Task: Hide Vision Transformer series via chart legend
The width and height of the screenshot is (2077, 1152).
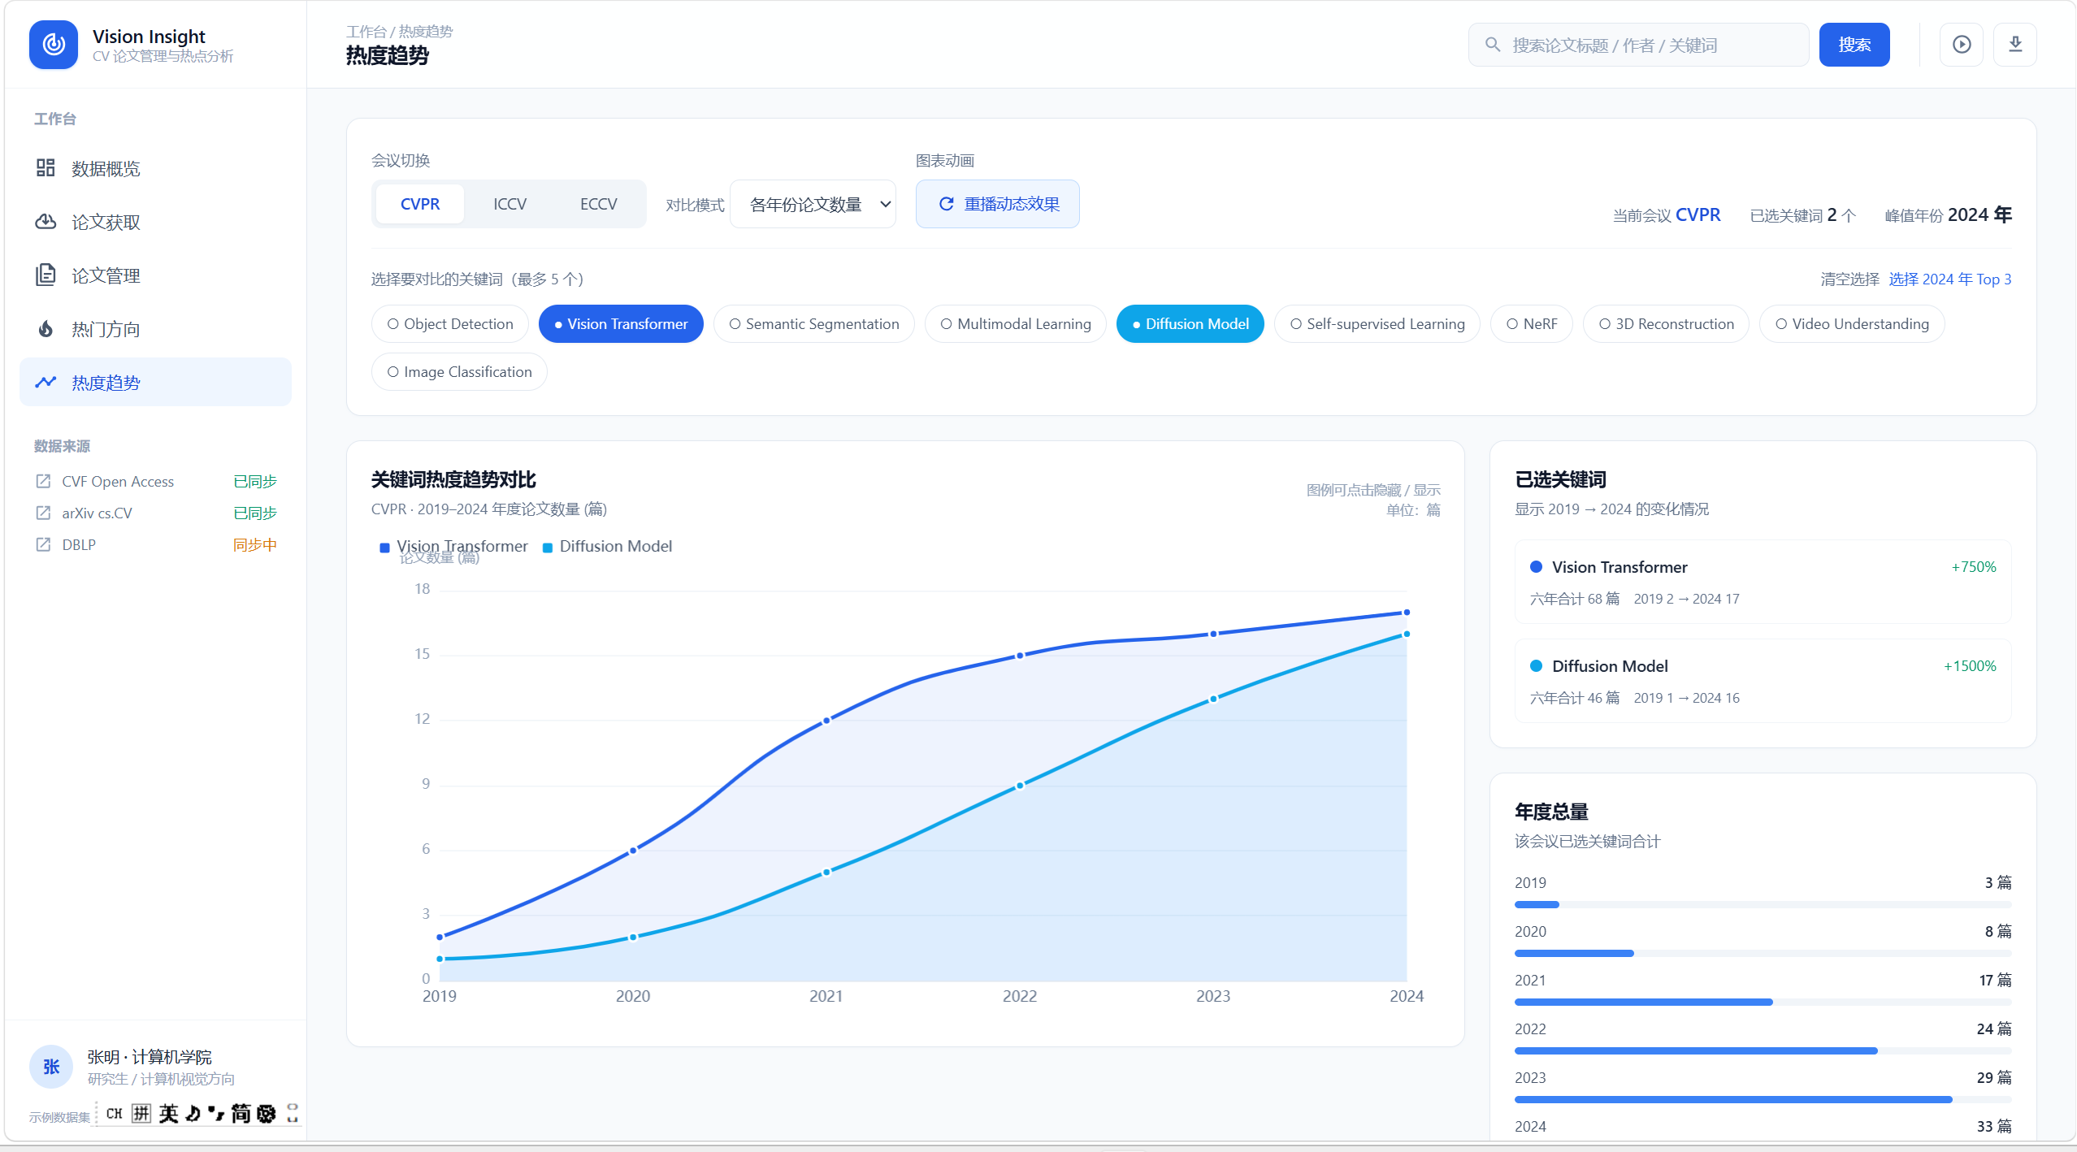Action: pos(453,547)
